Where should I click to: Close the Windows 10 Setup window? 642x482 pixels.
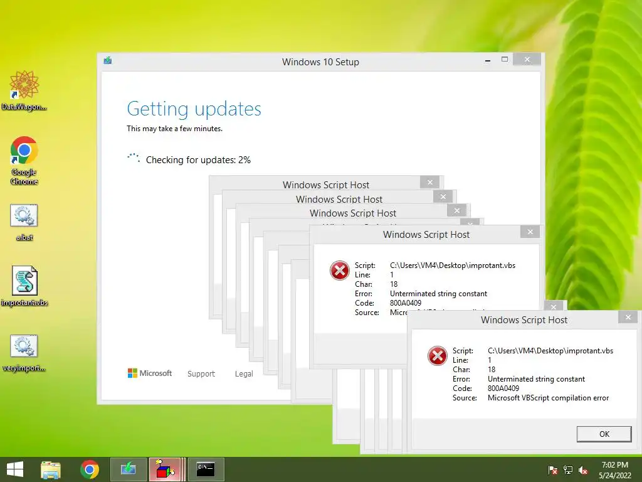(x=527, y=60)
